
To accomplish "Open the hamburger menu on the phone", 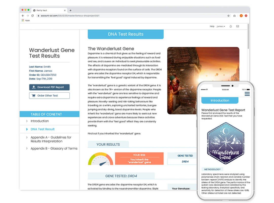I will point(247,94).
